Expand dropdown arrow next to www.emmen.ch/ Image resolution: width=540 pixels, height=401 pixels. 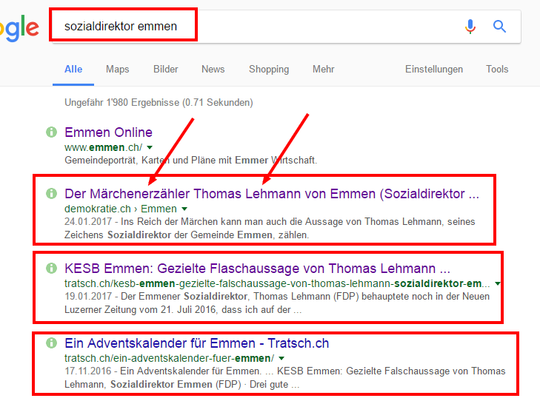pos(150,147)
